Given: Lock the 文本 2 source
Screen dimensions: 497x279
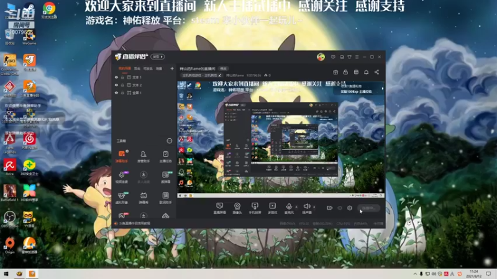Looking at the screenshot, I should (122, 85).
